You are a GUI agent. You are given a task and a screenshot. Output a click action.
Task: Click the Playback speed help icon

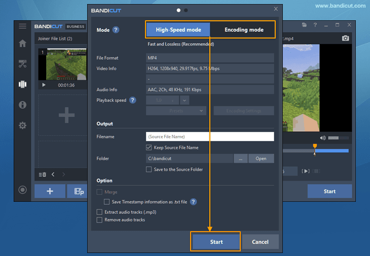pos(133,100)
